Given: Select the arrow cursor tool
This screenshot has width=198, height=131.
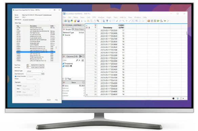Looking at the screenshot, I should 104,21.
